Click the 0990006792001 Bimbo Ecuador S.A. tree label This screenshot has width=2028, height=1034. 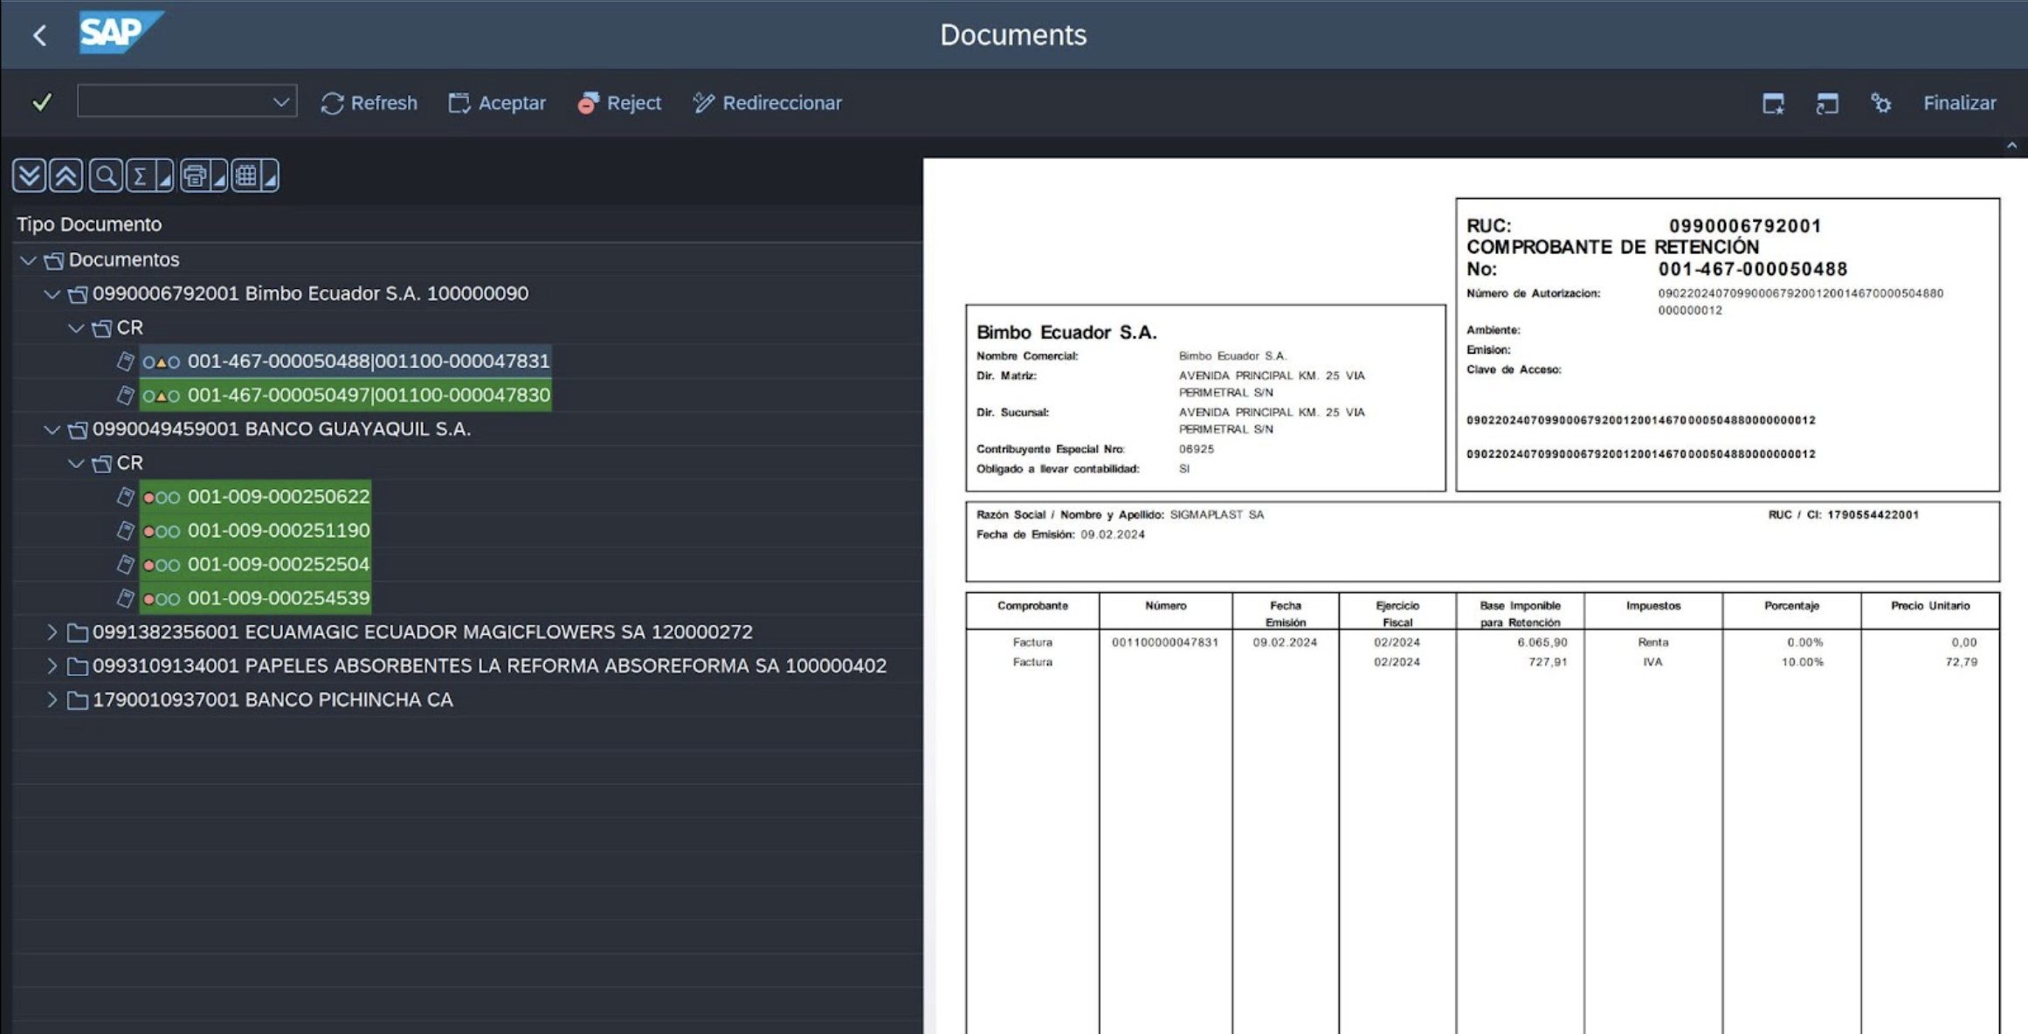[x=310, y=293]
